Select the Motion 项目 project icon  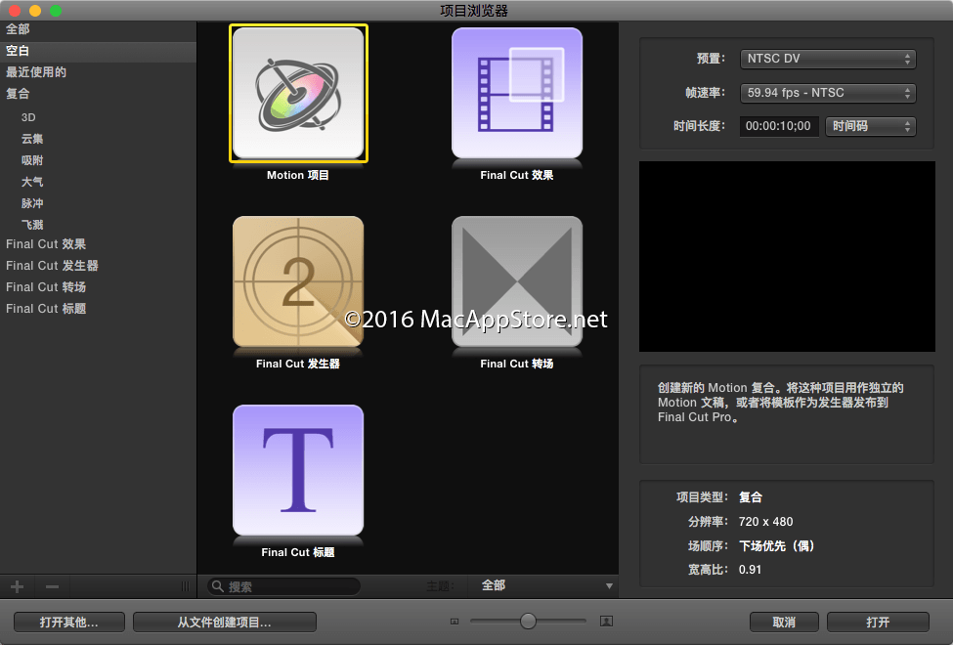pyautogui.click(x=298, y=94)
